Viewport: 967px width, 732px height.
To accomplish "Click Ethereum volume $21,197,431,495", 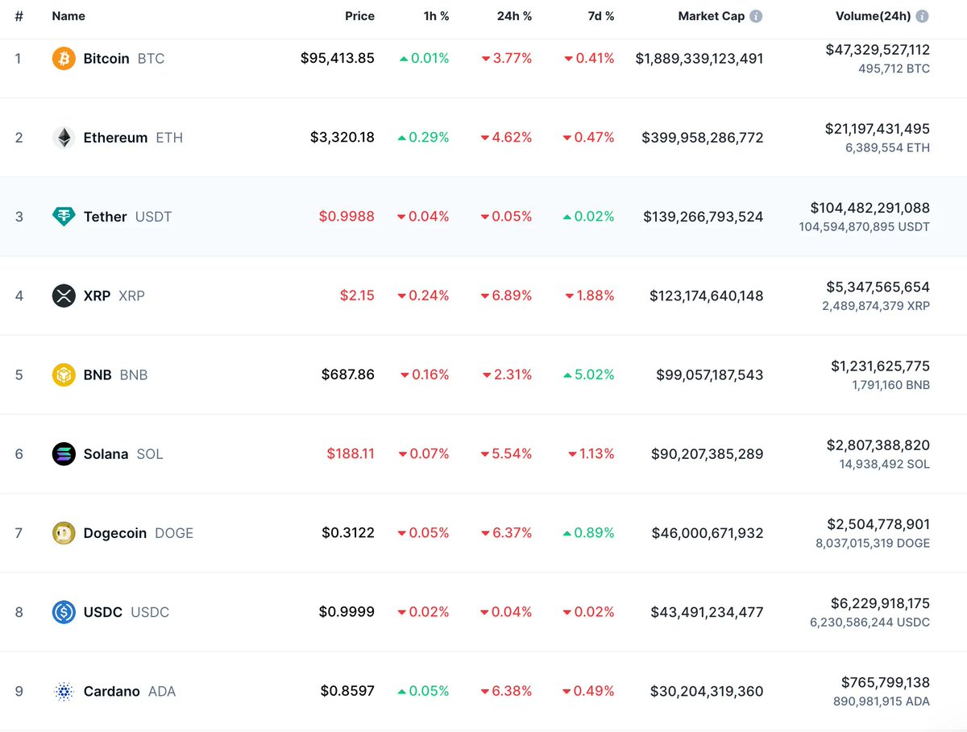I will [x=878, y=128].
